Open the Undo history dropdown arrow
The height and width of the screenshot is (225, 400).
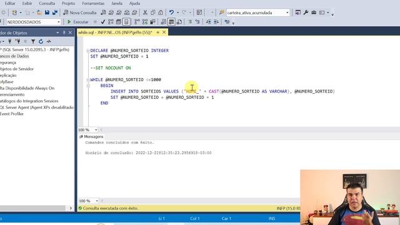[177, 12]
